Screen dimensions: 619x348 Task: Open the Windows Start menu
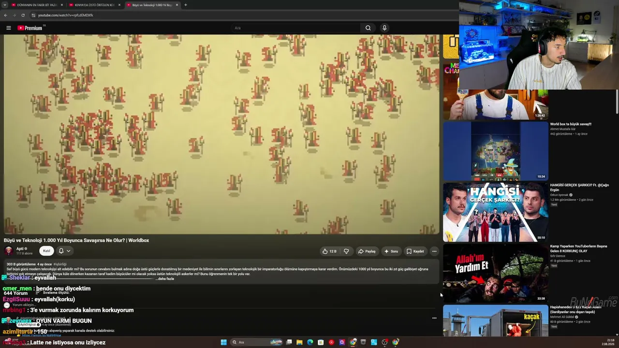[223, 342]
